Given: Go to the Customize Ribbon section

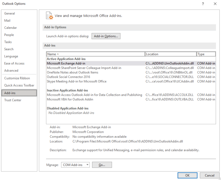Looking at the screenshot, I should pos(17,78).
